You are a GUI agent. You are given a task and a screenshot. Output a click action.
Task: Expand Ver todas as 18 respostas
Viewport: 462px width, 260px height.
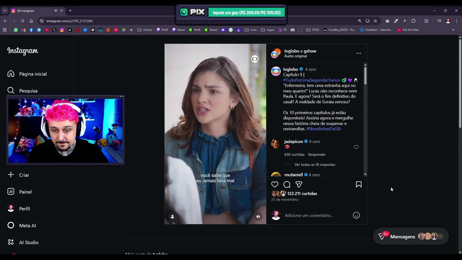coord(315,165)
